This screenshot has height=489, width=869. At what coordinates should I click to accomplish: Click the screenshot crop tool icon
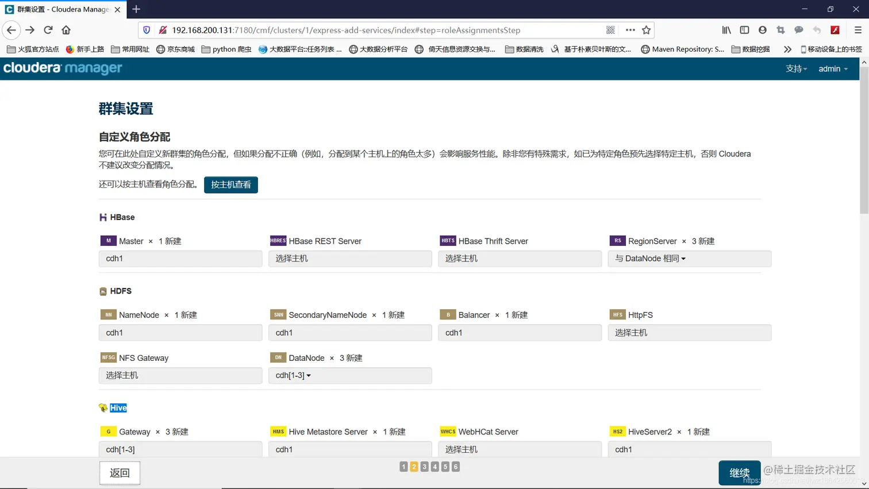pyautogui.click(x=780, y=30)
